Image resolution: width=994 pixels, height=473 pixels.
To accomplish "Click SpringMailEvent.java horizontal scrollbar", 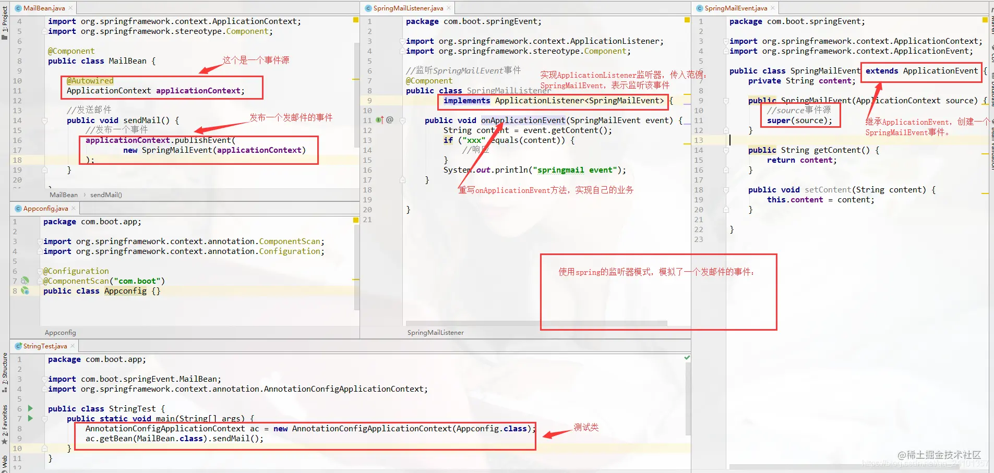I will click(x=844, y=467).
